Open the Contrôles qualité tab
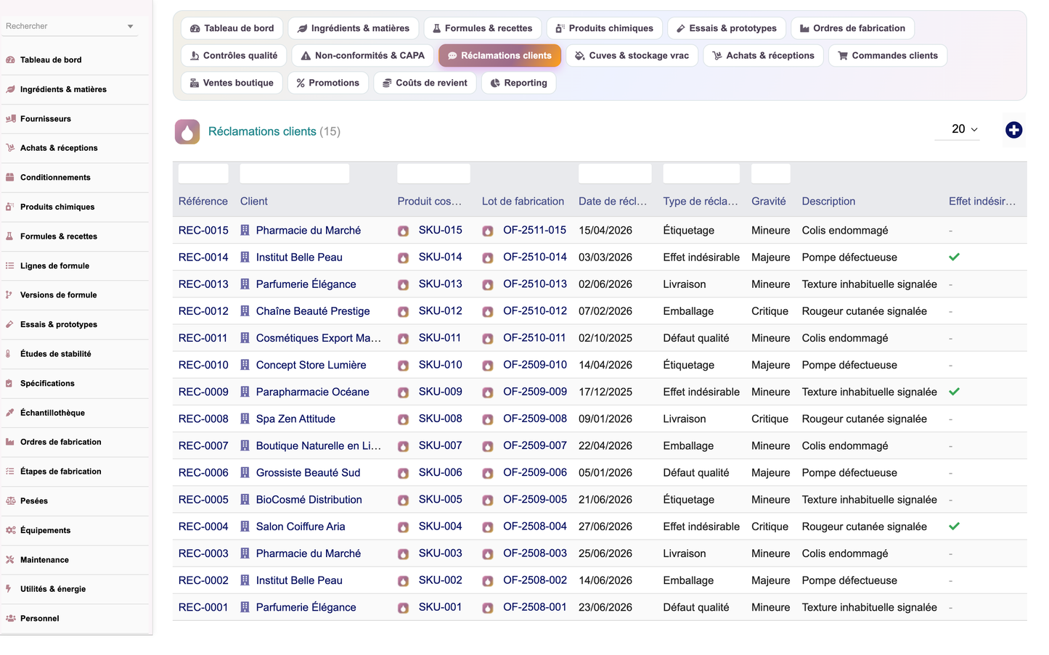Screen dimensions: 1049x655 coord(234,56)
